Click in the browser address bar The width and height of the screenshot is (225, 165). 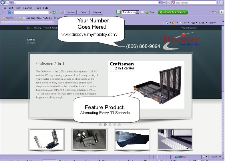click(86, 3)
